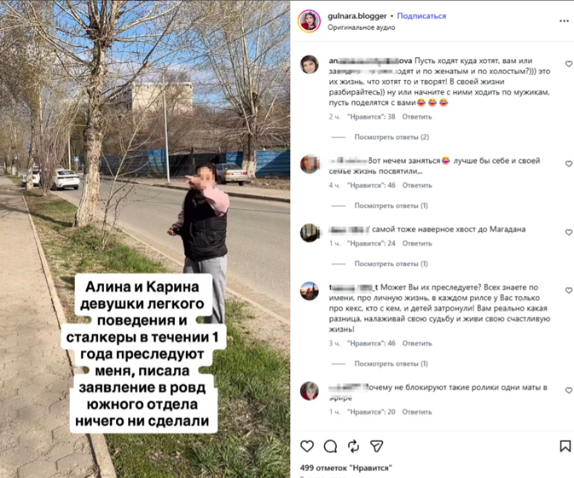Expand replies under 'Вот нечем заняться' comment
The width and height of the screenshot is (574, 478).
(x=391, y=206)
